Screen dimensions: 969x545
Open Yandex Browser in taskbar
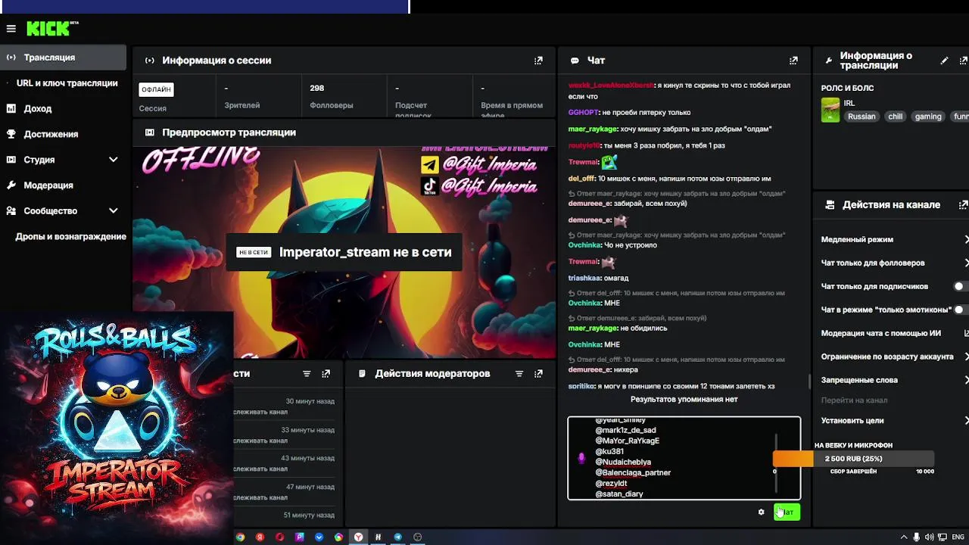coord(358,537)
